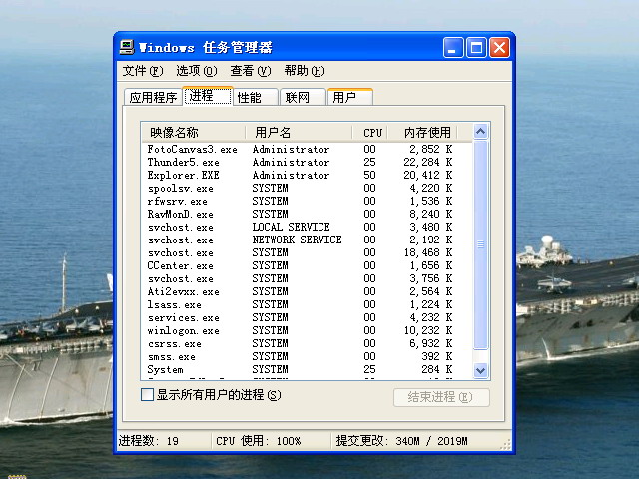Select the Thunder5.exe process

(308, 162)
